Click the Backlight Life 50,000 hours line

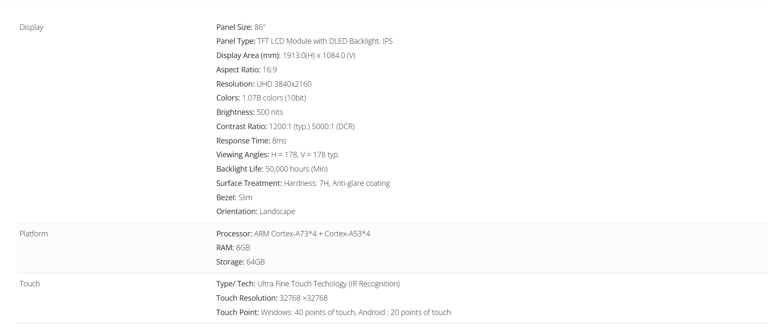click(x=272, y=169)
